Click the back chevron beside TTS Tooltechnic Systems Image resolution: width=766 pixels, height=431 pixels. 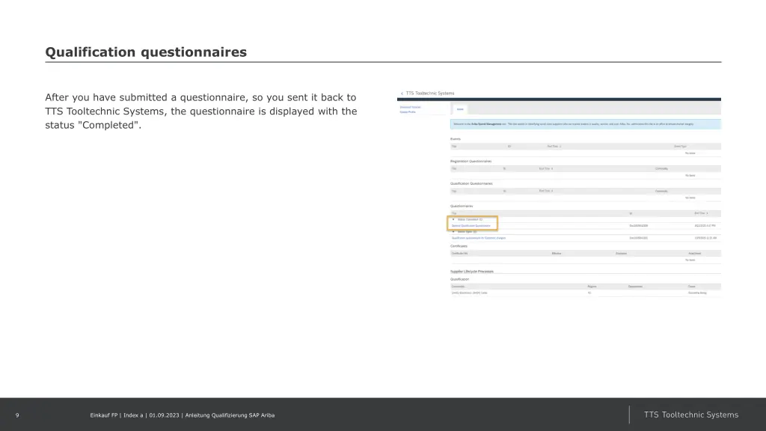pyautogui.click(x=402, y=94)
